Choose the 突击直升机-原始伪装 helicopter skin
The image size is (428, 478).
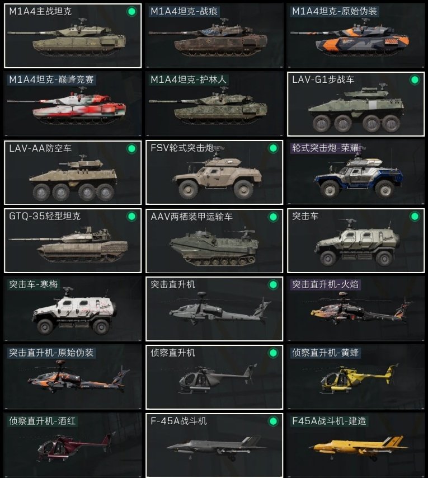[73, 377]
